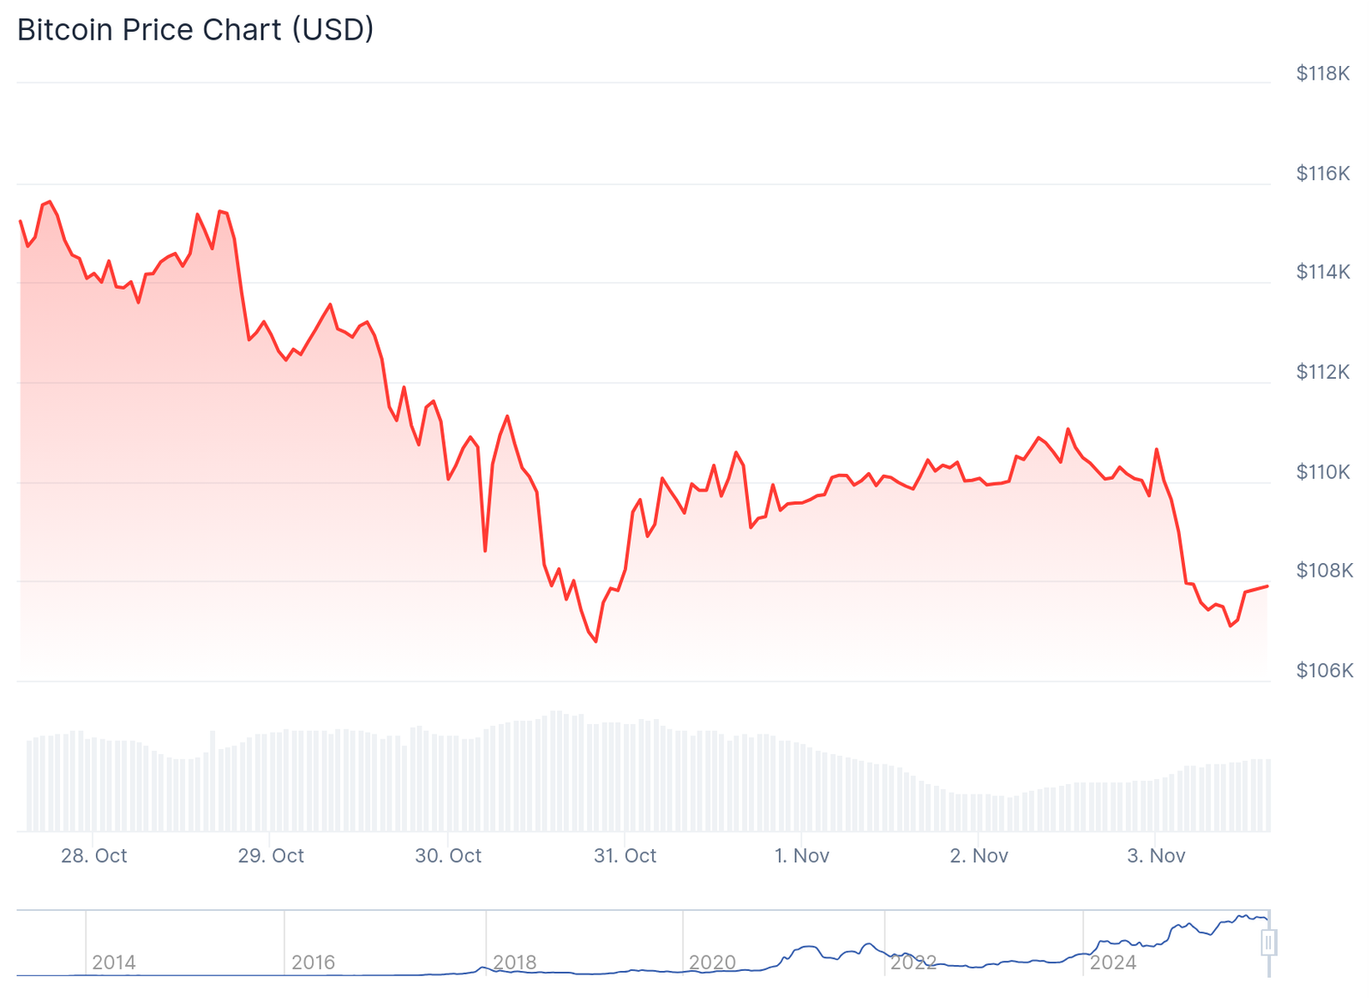This screenshot has width=1371, height=1001.
Task: Click the 2. Nov date label
Action: (x=979, y=855)
